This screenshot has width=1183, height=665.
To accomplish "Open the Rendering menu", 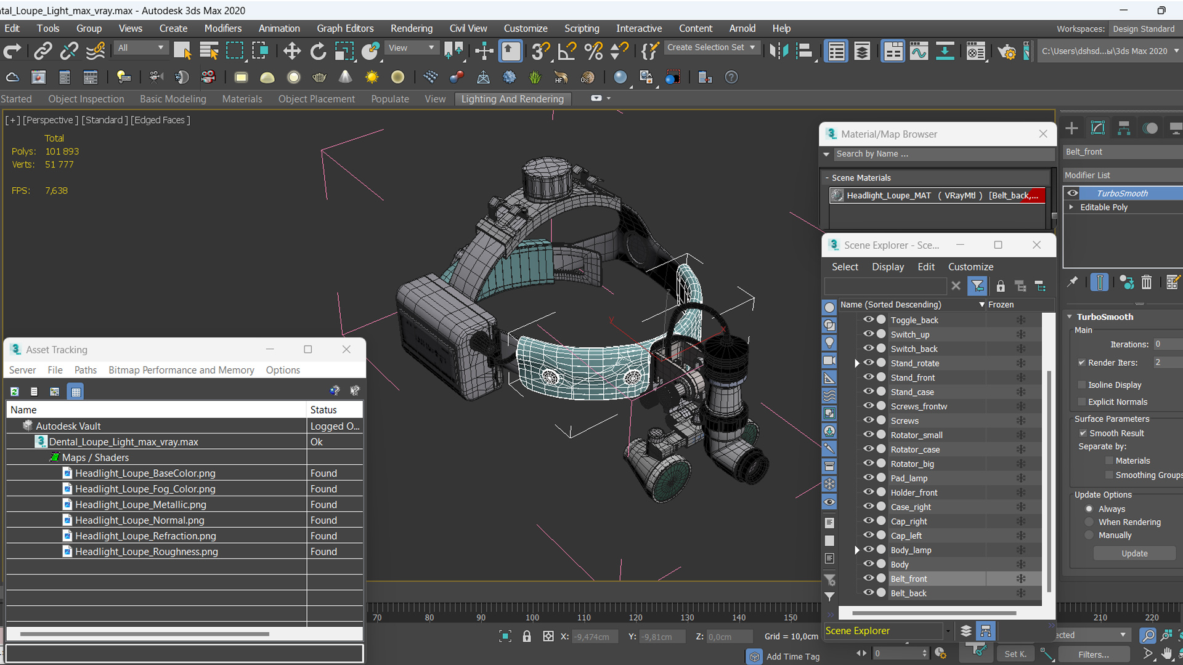I will pos(411,28).
